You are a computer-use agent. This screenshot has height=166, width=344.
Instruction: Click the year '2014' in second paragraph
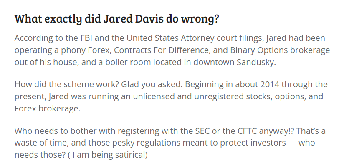pos(270,84)
